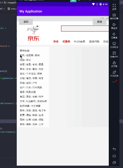Select the 房产 category link
The height and width of the screenshot is (168, 123).
(22, 88)
